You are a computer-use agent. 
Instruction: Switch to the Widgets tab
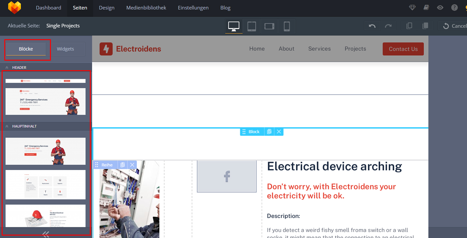(x=65, y=49)
